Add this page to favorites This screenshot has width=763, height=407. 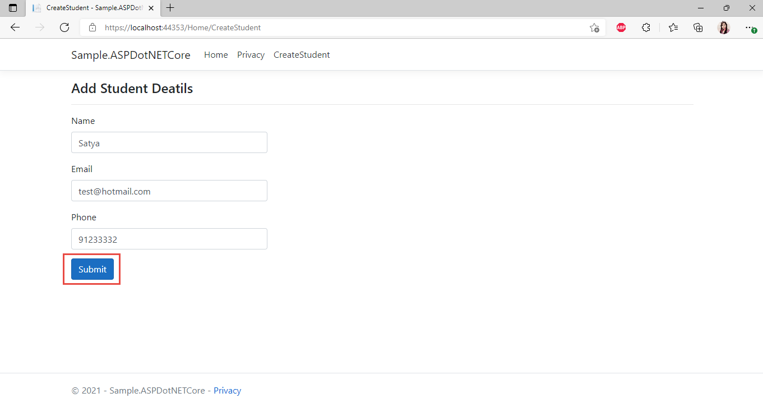tap(594, 27)
